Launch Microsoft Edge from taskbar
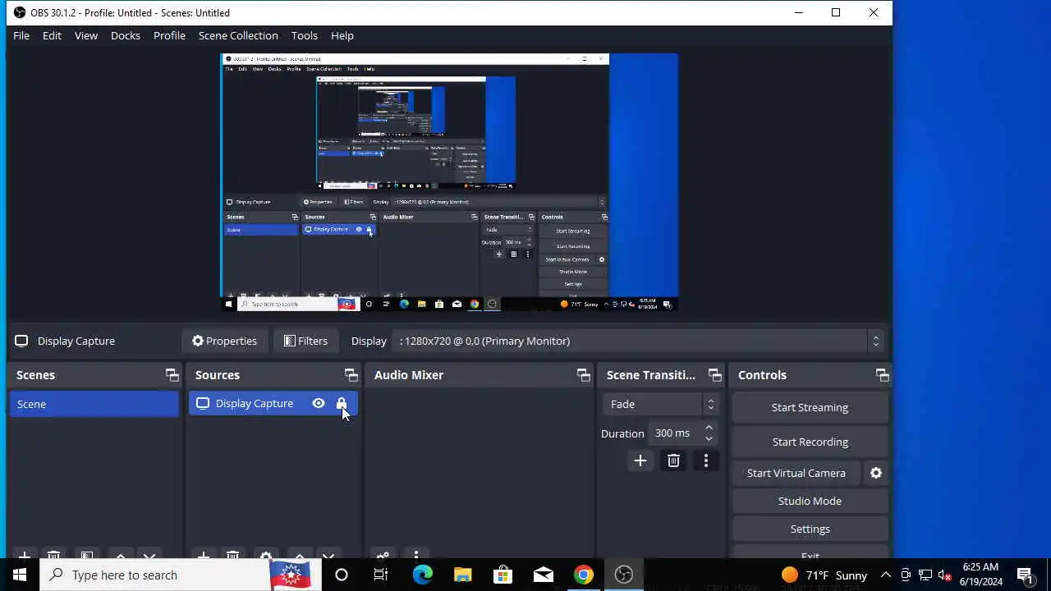Image resolution: width=1051 pixels, height=591 pixels. click(x=422, y=575)
